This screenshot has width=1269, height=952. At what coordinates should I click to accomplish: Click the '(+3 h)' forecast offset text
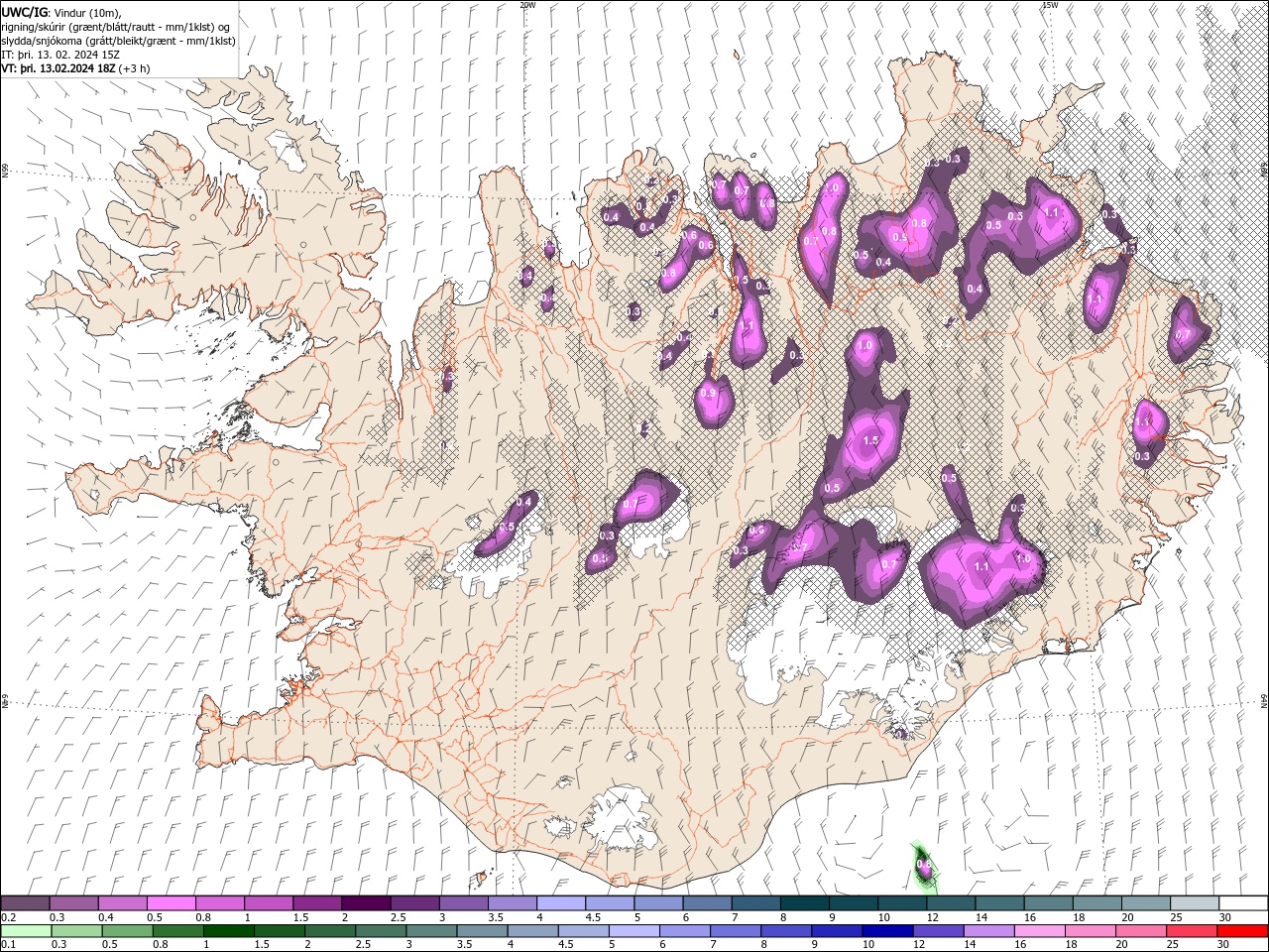point(134,68)
